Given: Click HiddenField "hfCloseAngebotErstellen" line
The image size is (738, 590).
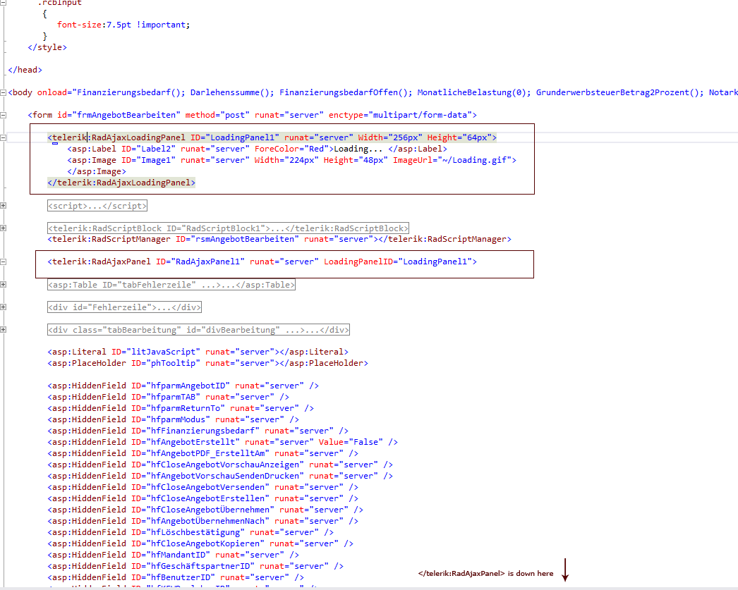Looking at the screenshot, I should click(203, 499).
